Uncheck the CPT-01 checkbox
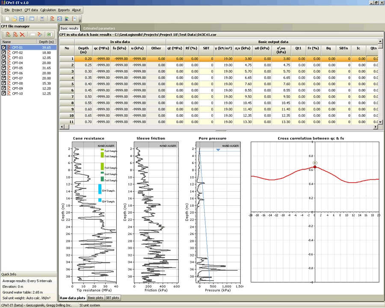The width and height of the screenshot is (385, 308). click(x=4, y=47)
